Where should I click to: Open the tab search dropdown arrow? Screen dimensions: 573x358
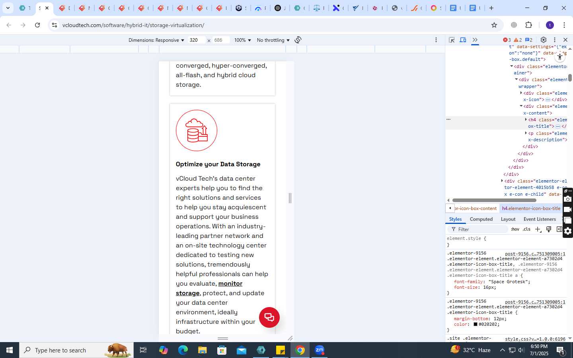point(8,8)
